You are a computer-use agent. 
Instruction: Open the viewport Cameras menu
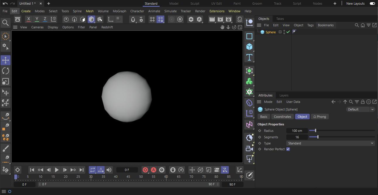tap(37, 27)
